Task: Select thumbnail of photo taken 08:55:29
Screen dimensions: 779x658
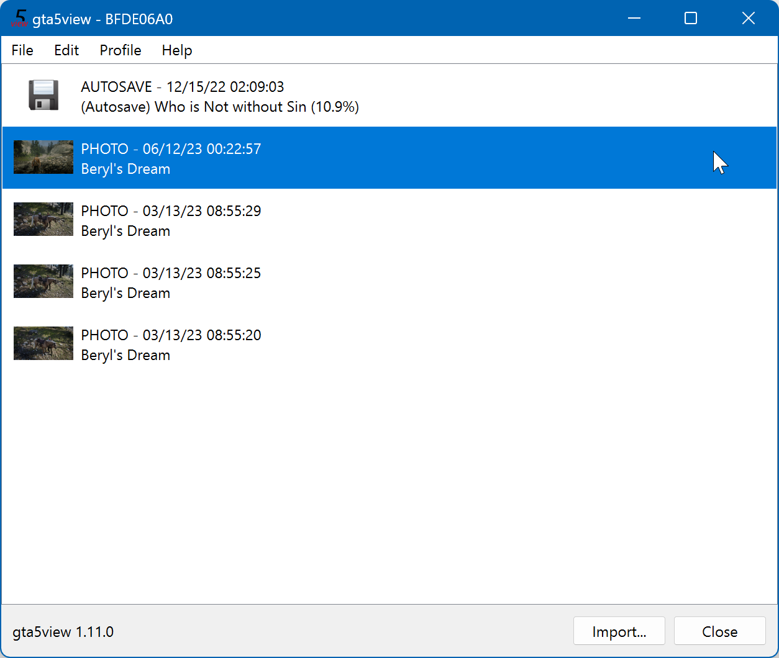Action: [43, 219]
